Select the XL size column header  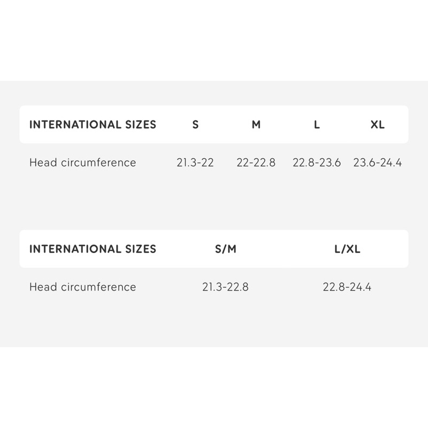[x=378, y=125]
